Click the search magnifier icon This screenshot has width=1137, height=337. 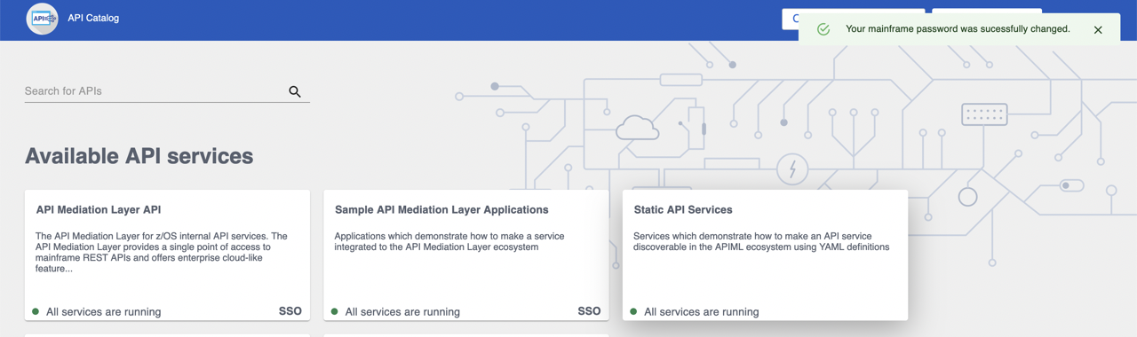(295, 91)
